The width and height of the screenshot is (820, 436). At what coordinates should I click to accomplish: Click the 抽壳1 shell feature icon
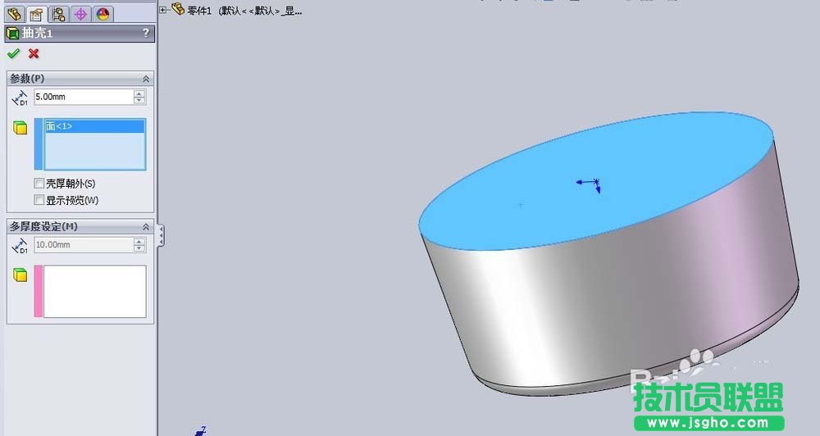click(x=12, y=34)
